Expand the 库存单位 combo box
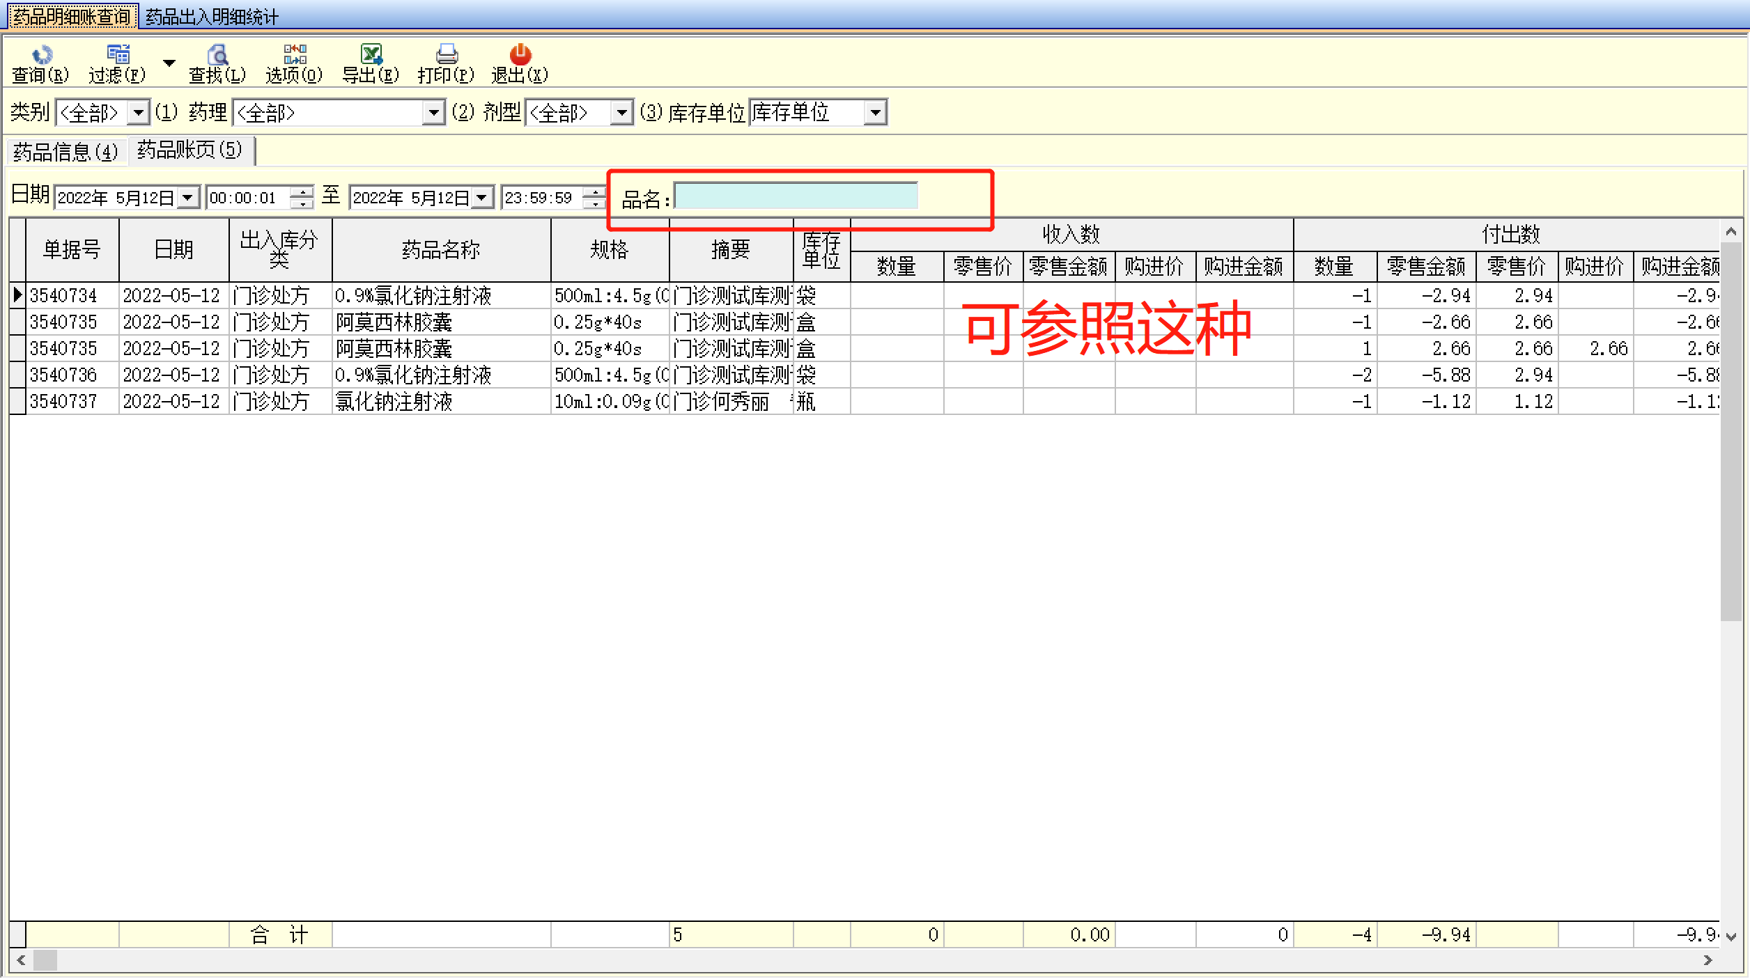The width and height of the screenshot is (1750, 979). coord(875,112)
